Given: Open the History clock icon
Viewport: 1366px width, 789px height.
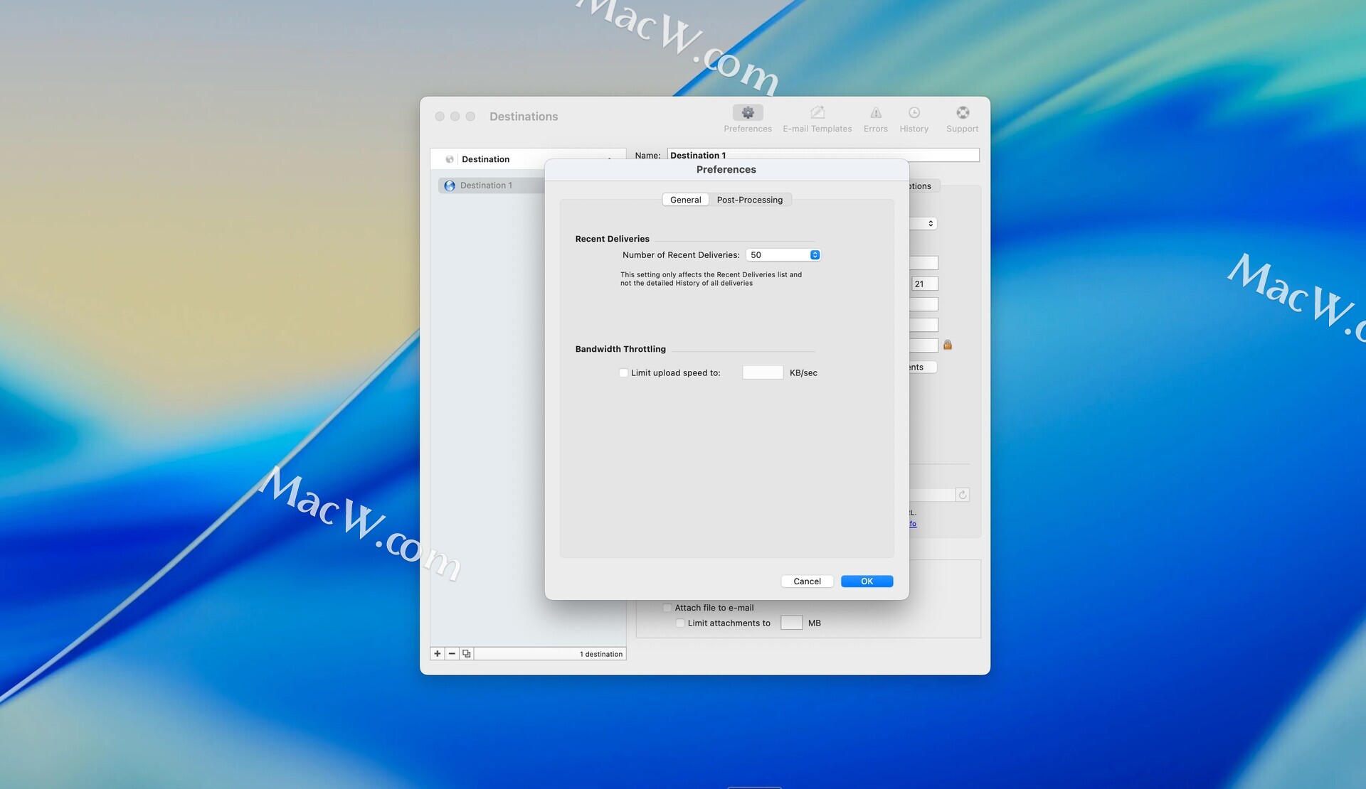Looking at the screenshot, I should [914, 113].
